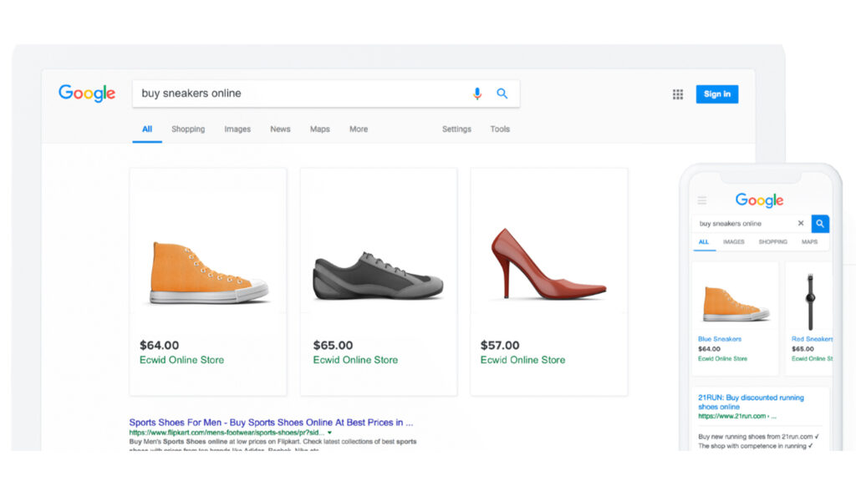The image size is (856, 481).
Task: Click the 21run.com URL on the phone
Action: tap(736, 416)
